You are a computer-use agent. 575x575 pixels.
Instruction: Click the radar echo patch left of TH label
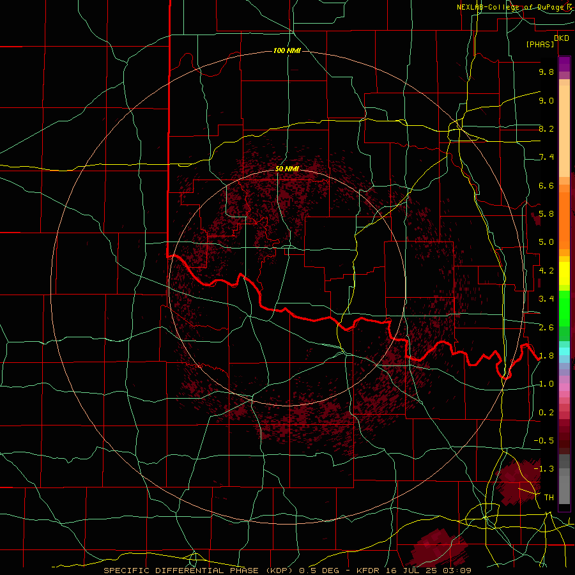pos(517,482)
